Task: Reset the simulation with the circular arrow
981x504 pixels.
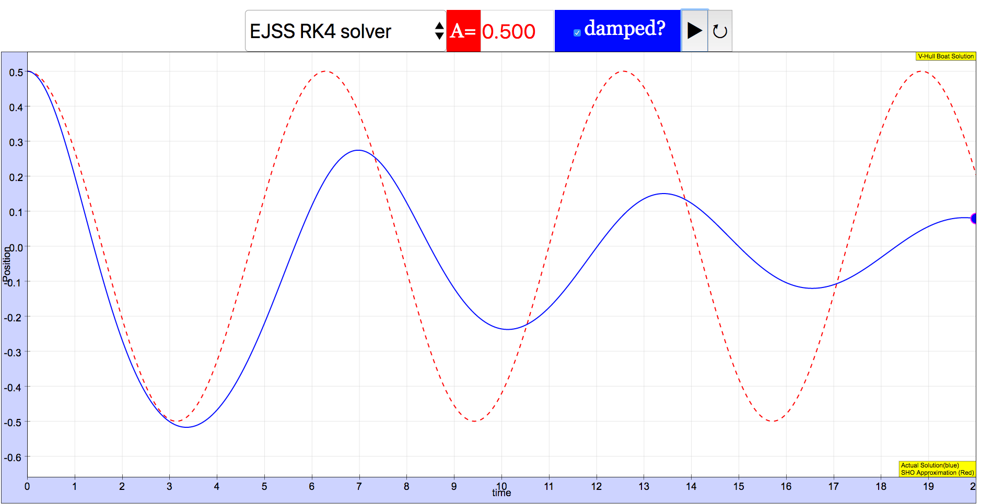Action: click(x=720, y=31)
